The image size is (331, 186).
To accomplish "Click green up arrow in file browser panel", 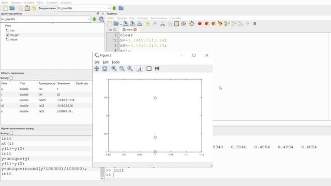I will (94, 19).
